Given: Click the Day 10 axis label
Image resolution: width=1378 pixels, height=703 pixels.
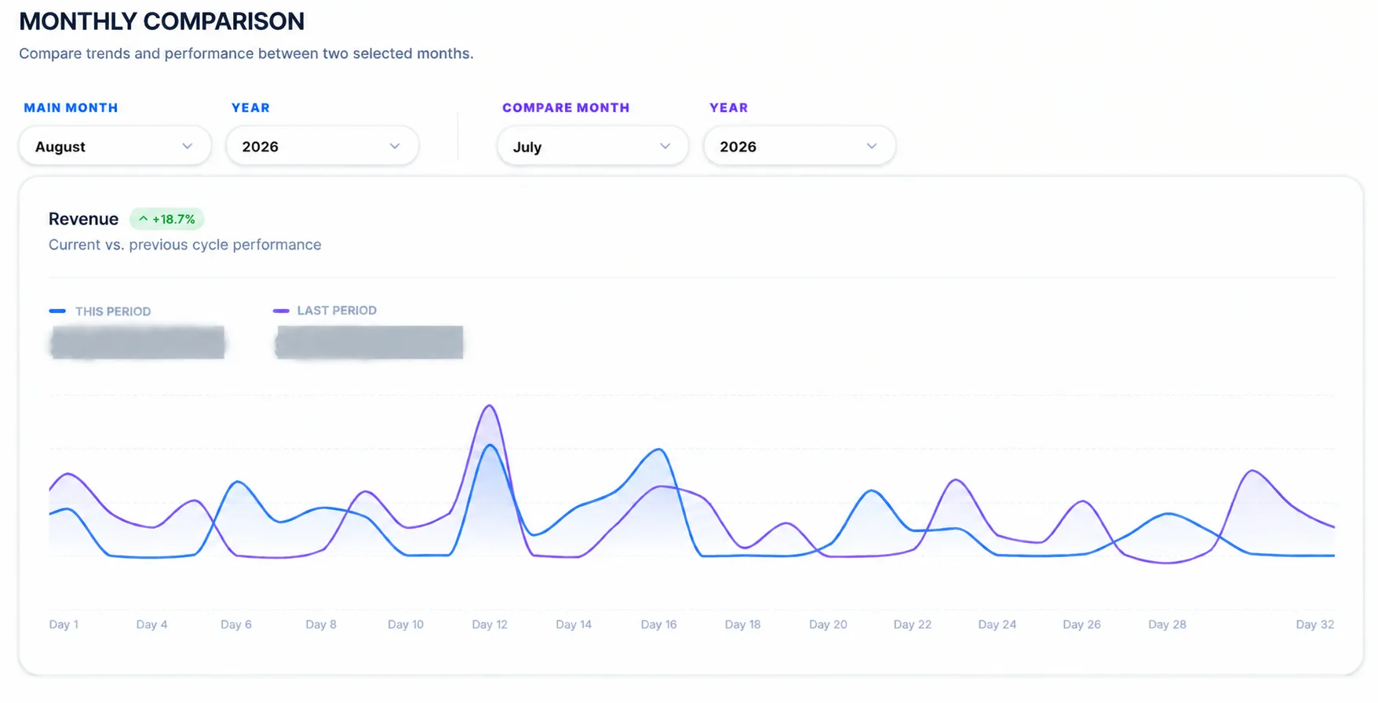Looking at the screenshot, I should tap(406, 625).
